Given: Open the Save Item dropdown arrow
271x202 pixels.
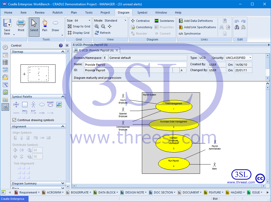Looking at the screenshot, I should [14, 35].
